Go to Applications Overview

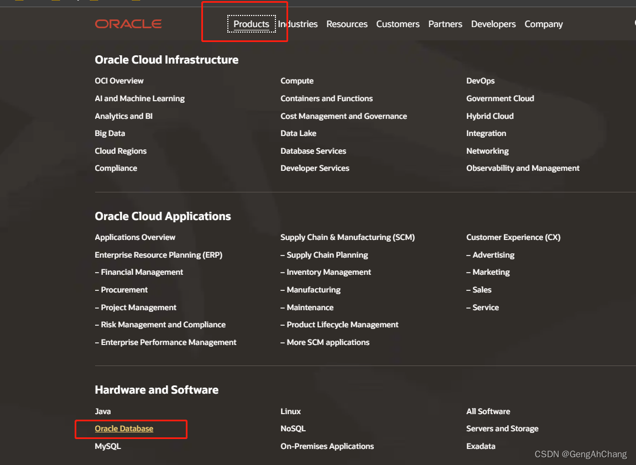click(x=135, y=237)
